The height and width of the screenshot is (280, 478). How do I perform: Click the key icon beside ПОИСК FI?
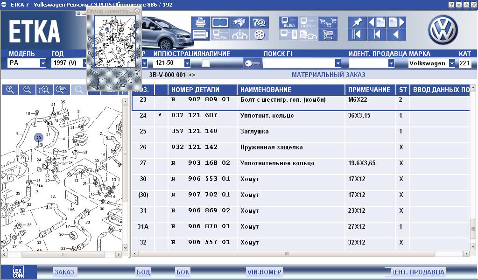pyautogui.click(x=253, y=63)
